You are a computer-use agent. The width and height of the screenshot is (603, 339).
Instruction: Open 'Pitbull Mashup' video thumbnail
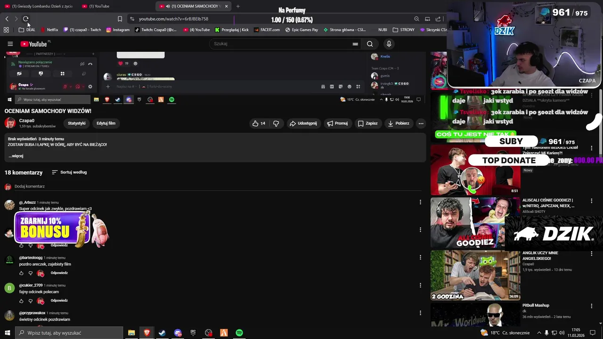click(x=475, y=315)
